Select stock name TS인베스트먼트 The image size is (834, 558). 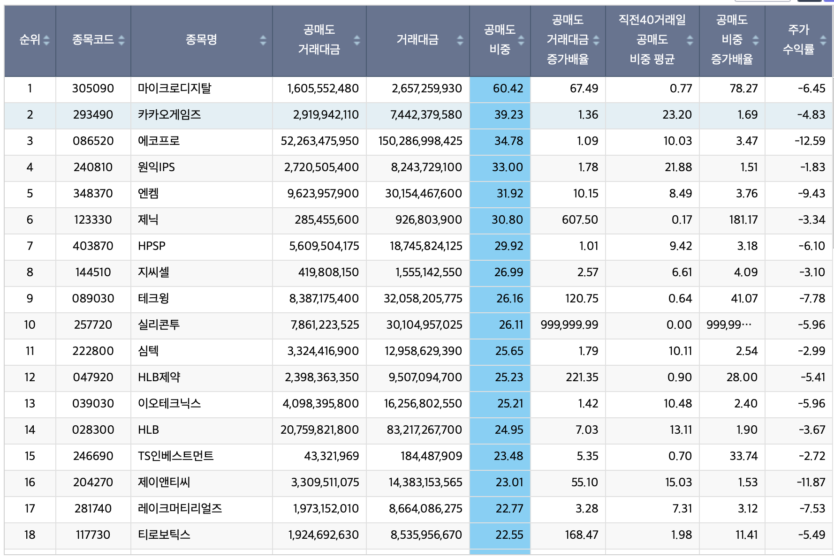pyautogui.click(x=176, y=456)
